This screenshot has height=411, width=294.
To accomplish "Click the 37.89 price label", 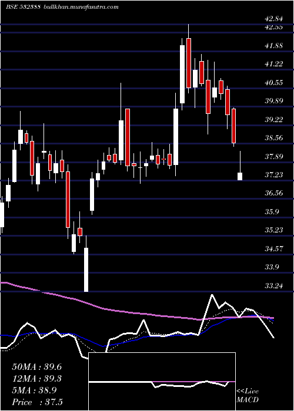I will pos(274,157).
